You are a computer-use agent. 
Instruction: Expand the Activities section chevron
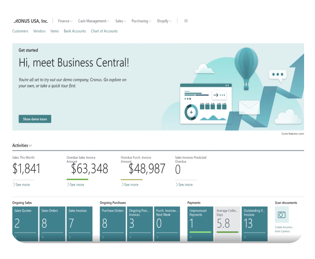click(x=30, y=145)
